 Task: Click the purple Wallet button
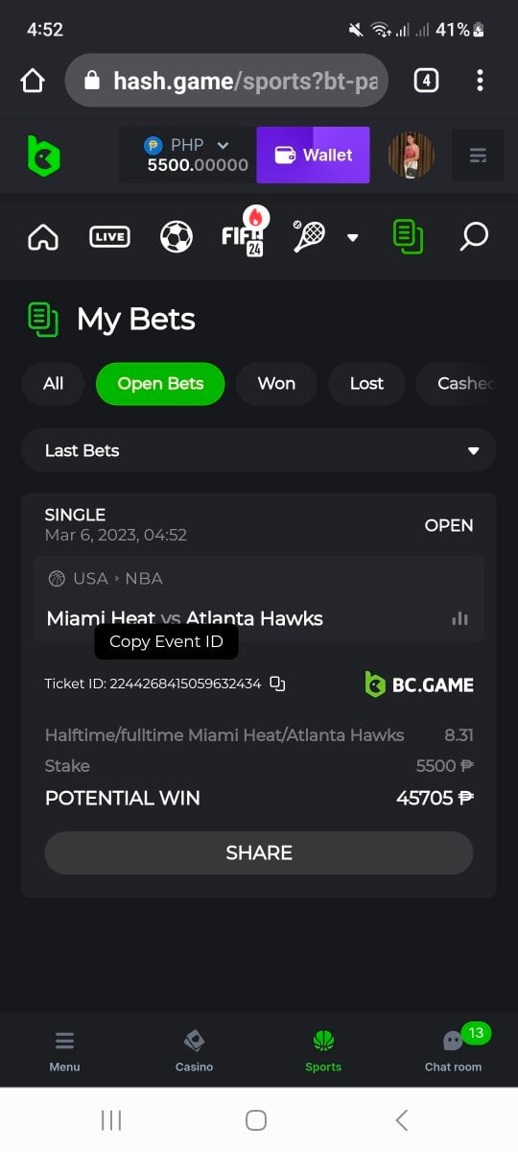[x=313, y=155]
